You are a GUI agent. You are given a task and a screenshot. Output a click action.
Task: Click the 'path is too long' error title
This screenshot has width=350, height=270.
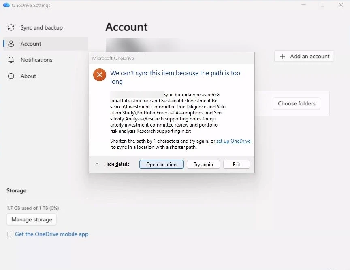175,77
